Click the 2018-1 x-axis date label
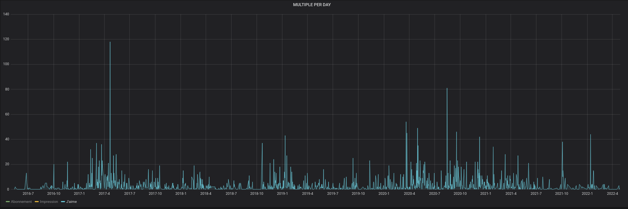Viewport: 628px width, 209px height. [181, 194]
